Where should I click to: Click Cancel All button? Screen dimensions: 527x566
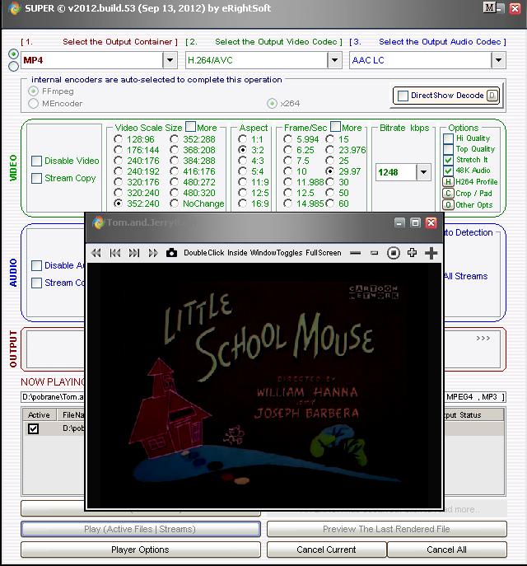click(x=447, y=550)
